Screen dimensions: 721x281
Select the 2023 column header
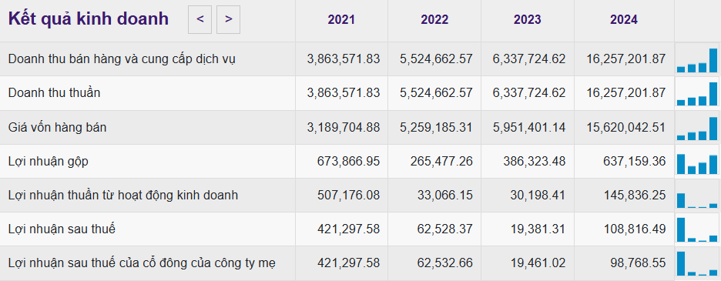(x=528, y=20)
